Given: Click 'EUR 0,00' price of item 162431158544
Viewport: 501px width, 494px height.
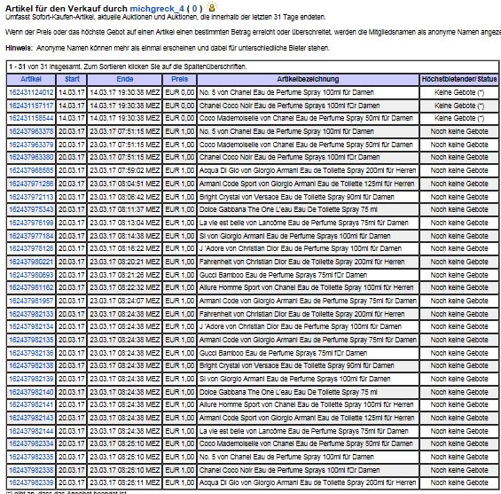Looking at the screenshot, I should 180,118.
